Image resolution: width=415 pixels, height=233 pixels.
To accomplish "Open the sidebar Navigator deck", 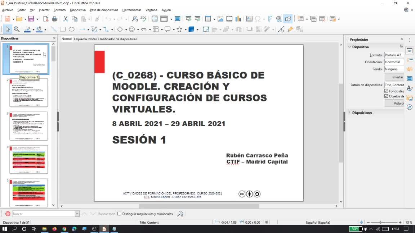I will click(x=410, y=107).
